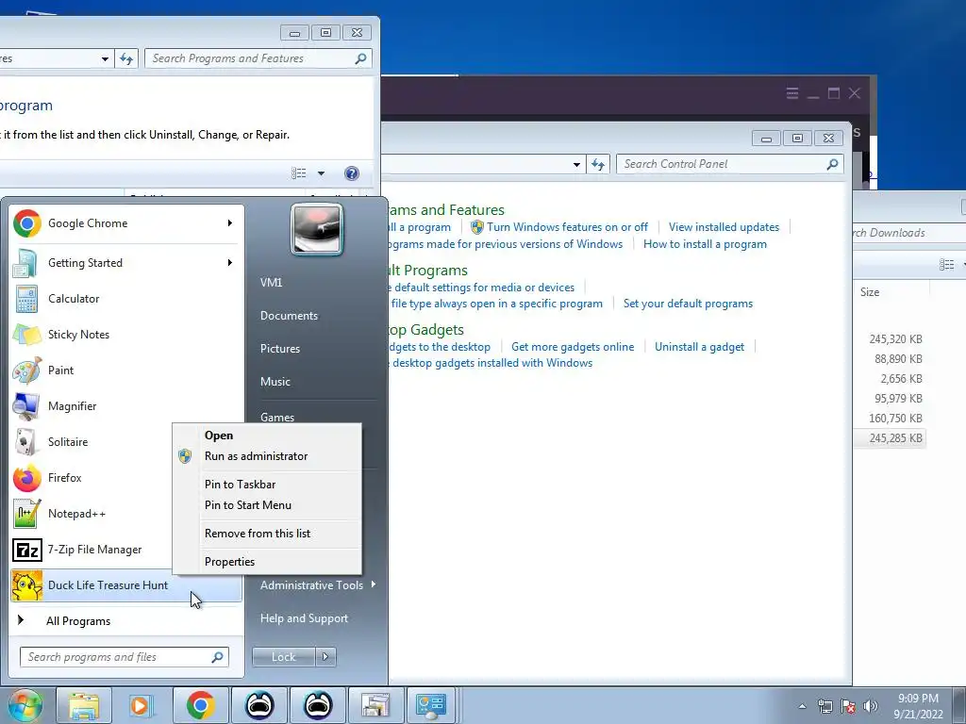The height and width of the screenshot is (724, 966).
Task: Open Action Center flag tray icon
Action: tap(848, 706)
